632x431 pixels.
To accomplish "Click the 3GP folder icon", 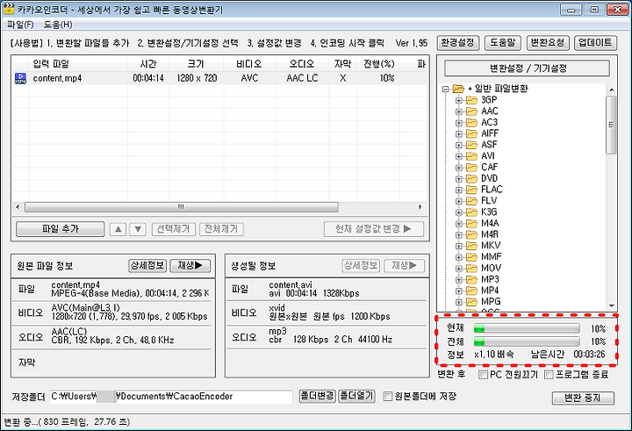I will pyautogui.click(x=471, y=100).
